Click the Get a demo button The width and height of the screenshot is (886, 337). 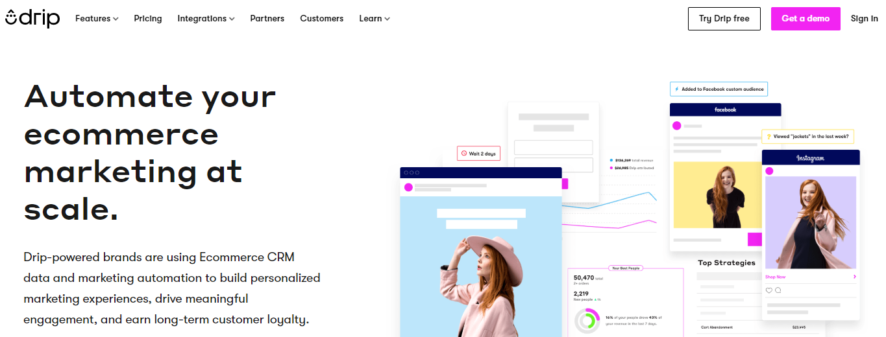pos(806,19)
